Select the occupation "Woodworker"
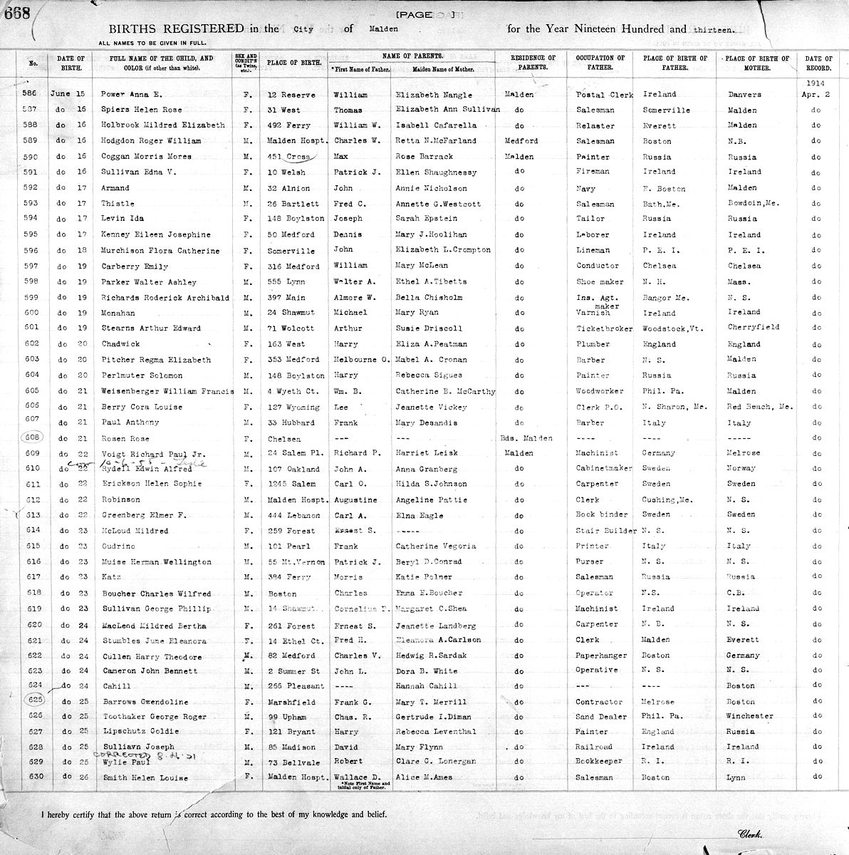This screenshot has width=849, height=855. pyautogui.click(x=600, y=391)
